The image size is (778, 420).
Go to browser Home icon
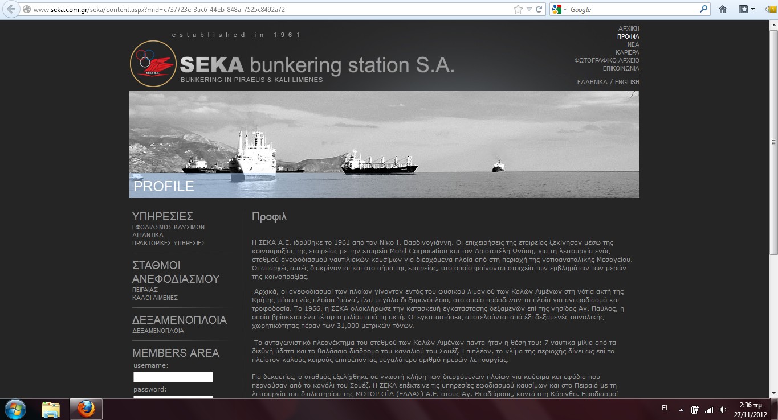723,9
